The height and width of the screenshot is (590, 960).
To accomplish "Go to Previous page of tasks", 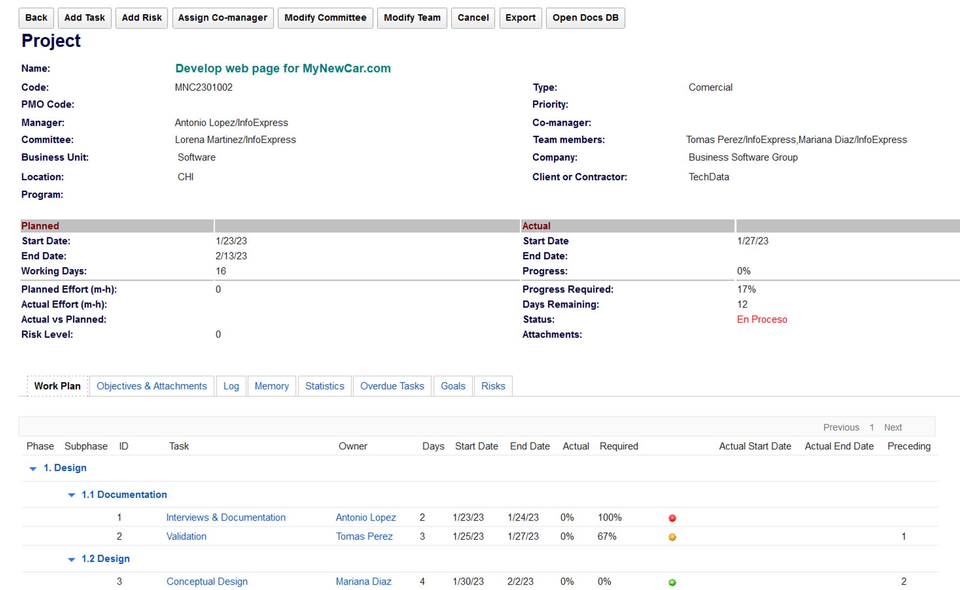I will [841, 427].
